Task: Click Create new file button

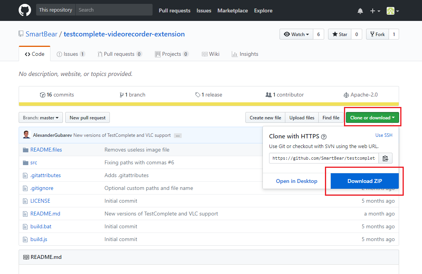Action: (x=266, y=118)
